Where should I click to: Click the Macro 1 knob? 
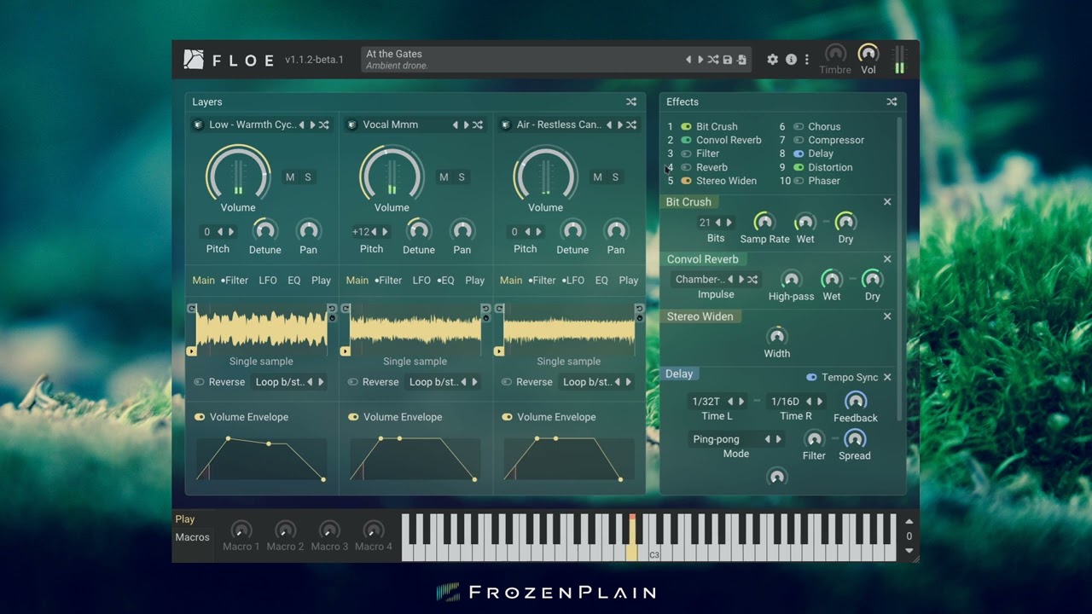coord(241,530)
